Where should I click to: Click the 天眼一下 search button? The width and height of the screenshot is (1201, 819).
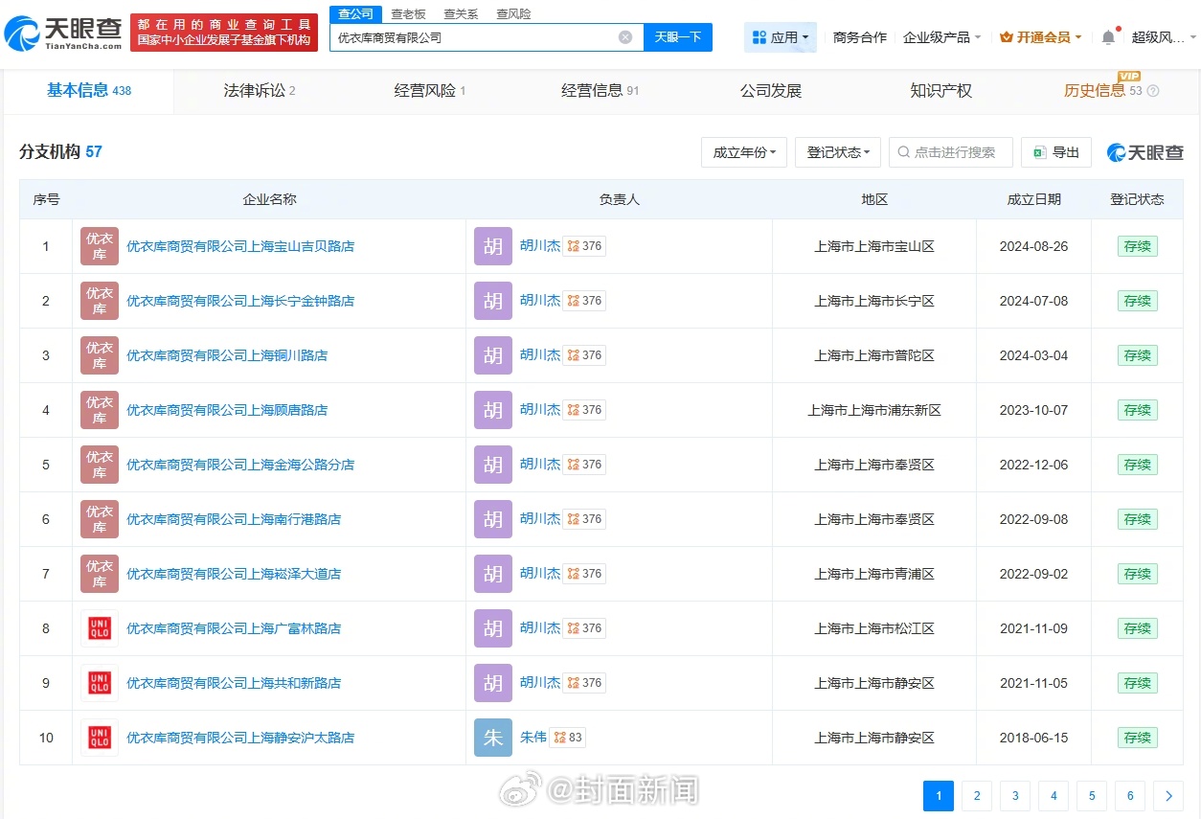[x=678, y=37]
